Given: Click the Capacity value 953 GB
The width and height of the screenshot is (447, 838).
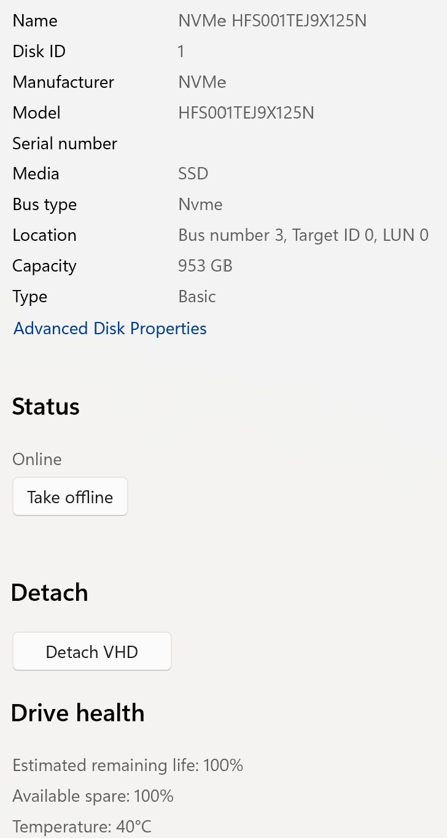Looking at the screenshot, I should (205, 266).
